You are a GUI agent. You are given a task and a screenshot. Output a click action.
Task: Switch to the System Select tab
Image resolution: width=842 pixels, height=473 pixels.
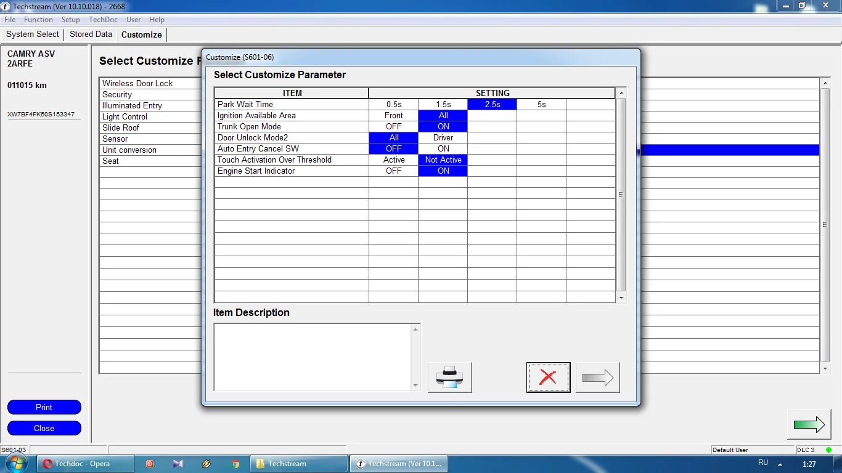[33, 34]
